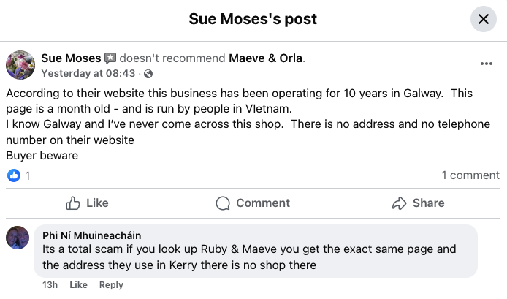Image resolution: width=507 pixels, height=299 pixels.
Task: Click Phi Ní Mhuineacháin's commenter avatar
Action: point(18,238)
